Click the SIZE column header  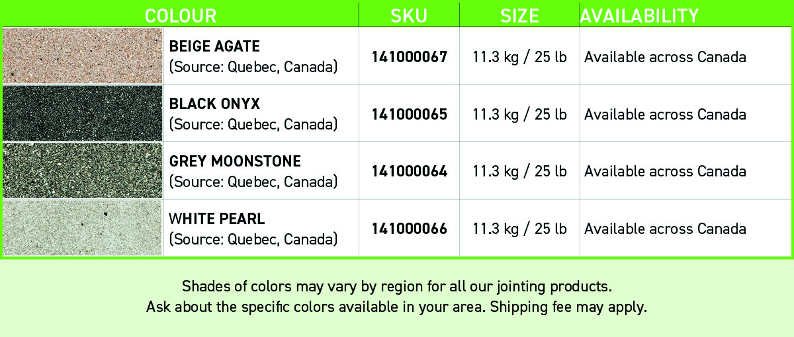[x=519, y=16]
